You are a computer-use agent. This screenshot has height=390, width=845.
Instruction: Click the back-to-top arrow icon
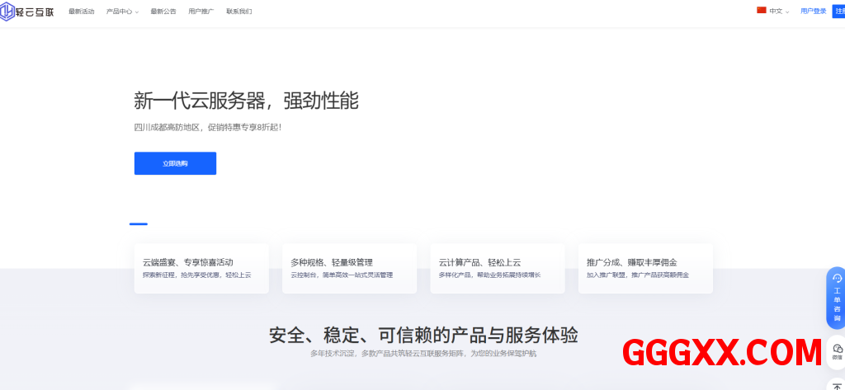(837, 385)
